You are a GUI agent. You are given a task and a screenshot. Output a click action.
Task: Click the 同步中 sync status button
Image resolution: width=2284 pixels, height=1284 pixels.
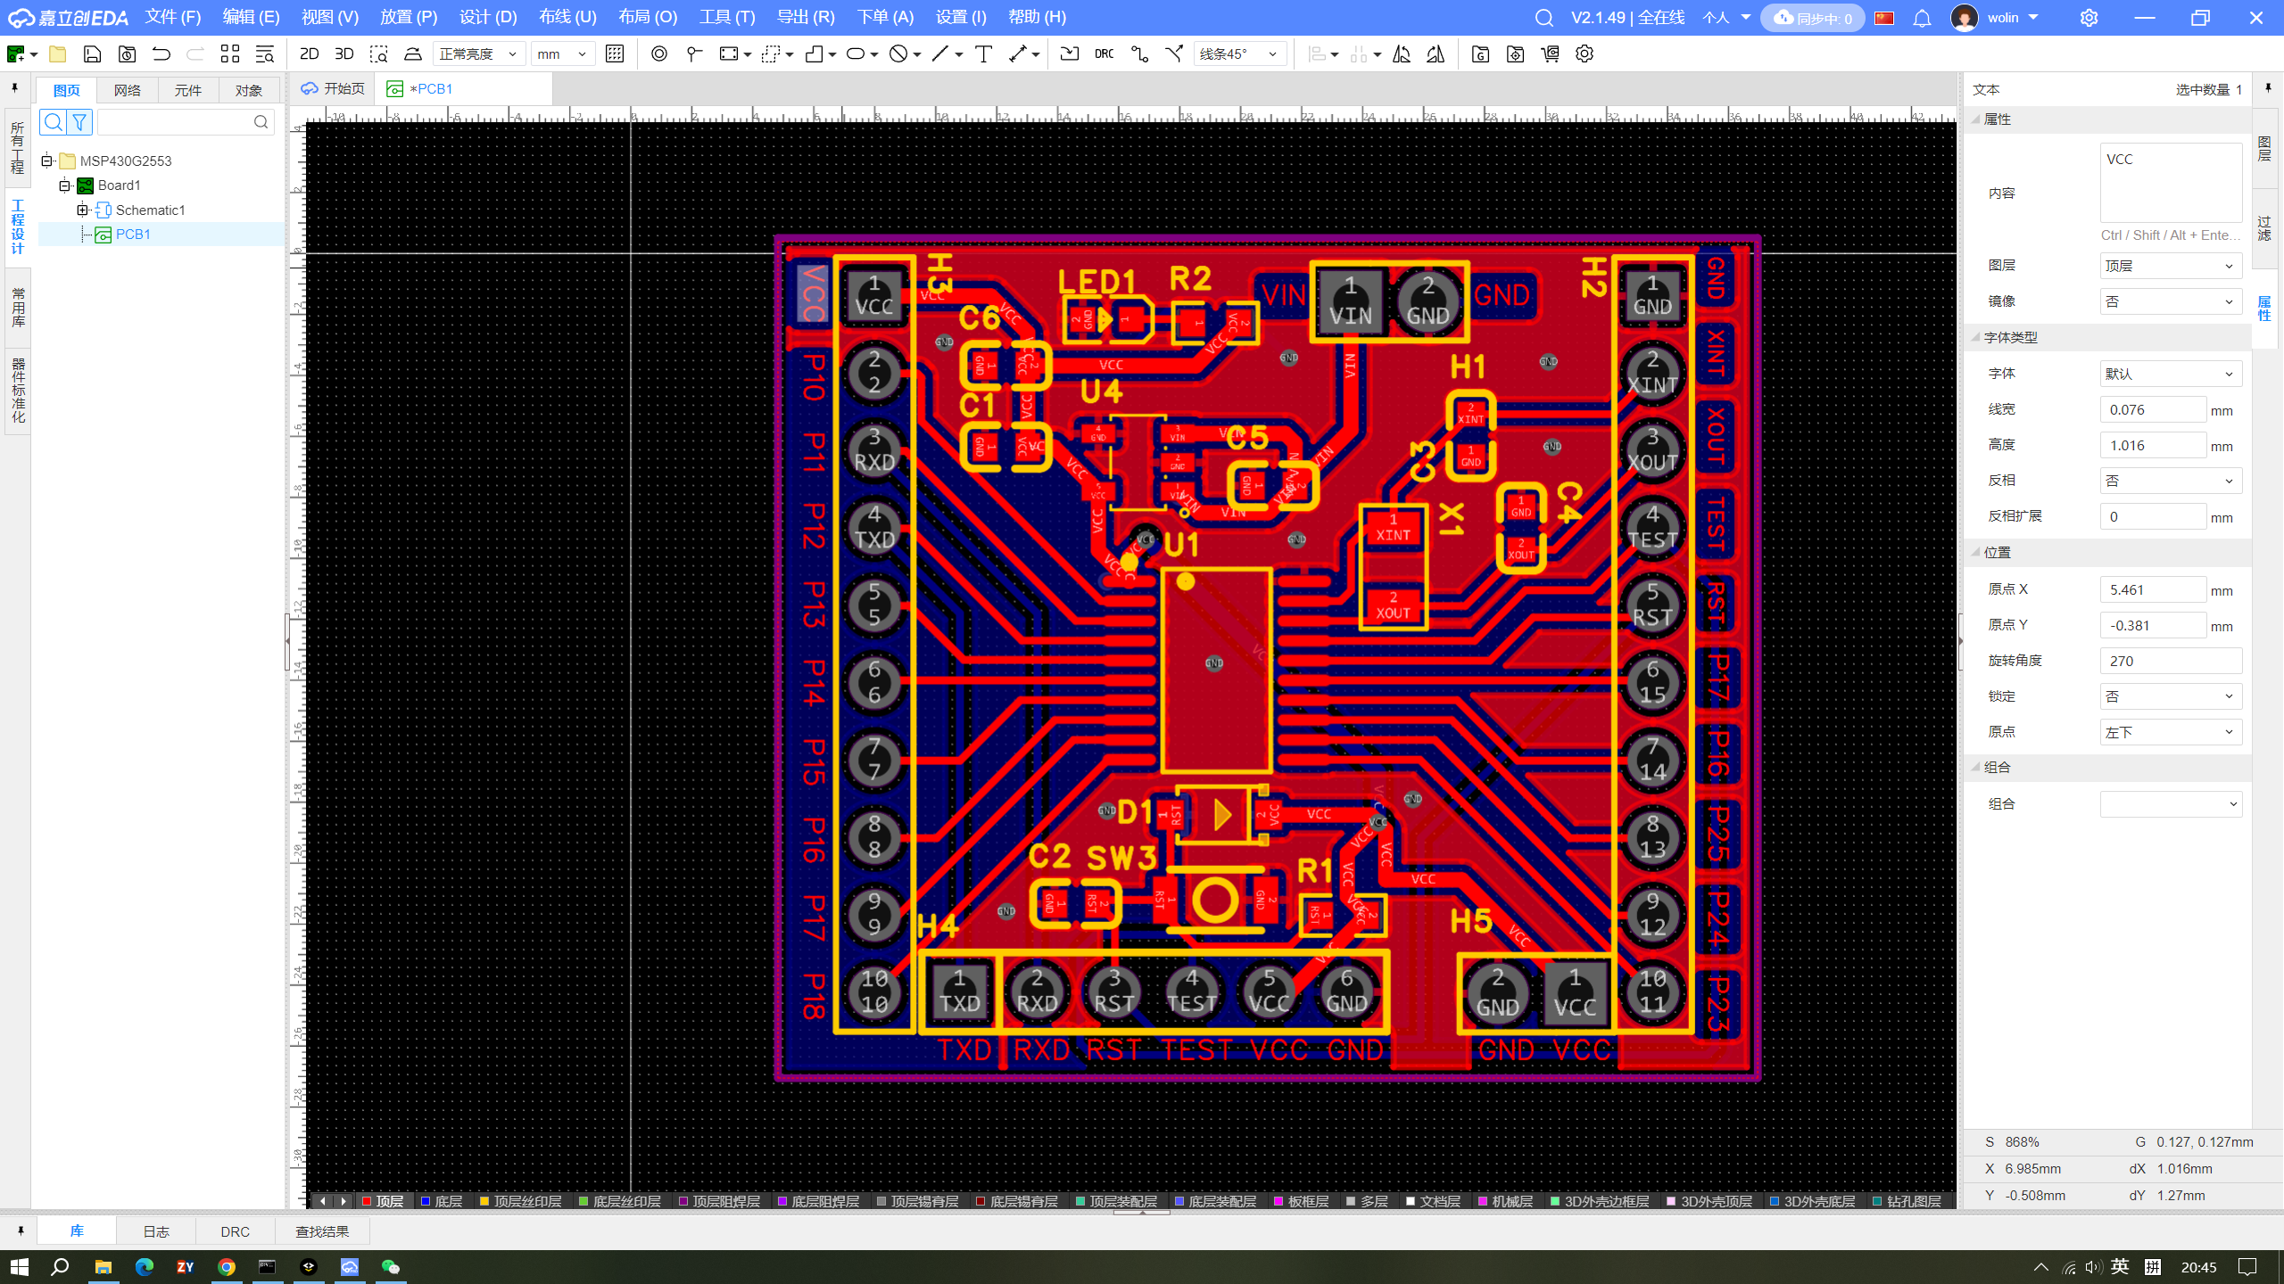1812,18
